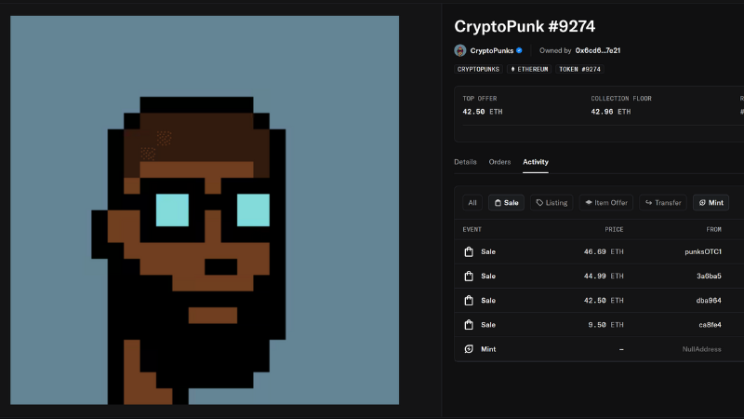
Task: Select the All activity filter
Action: (x=472, y=203)
